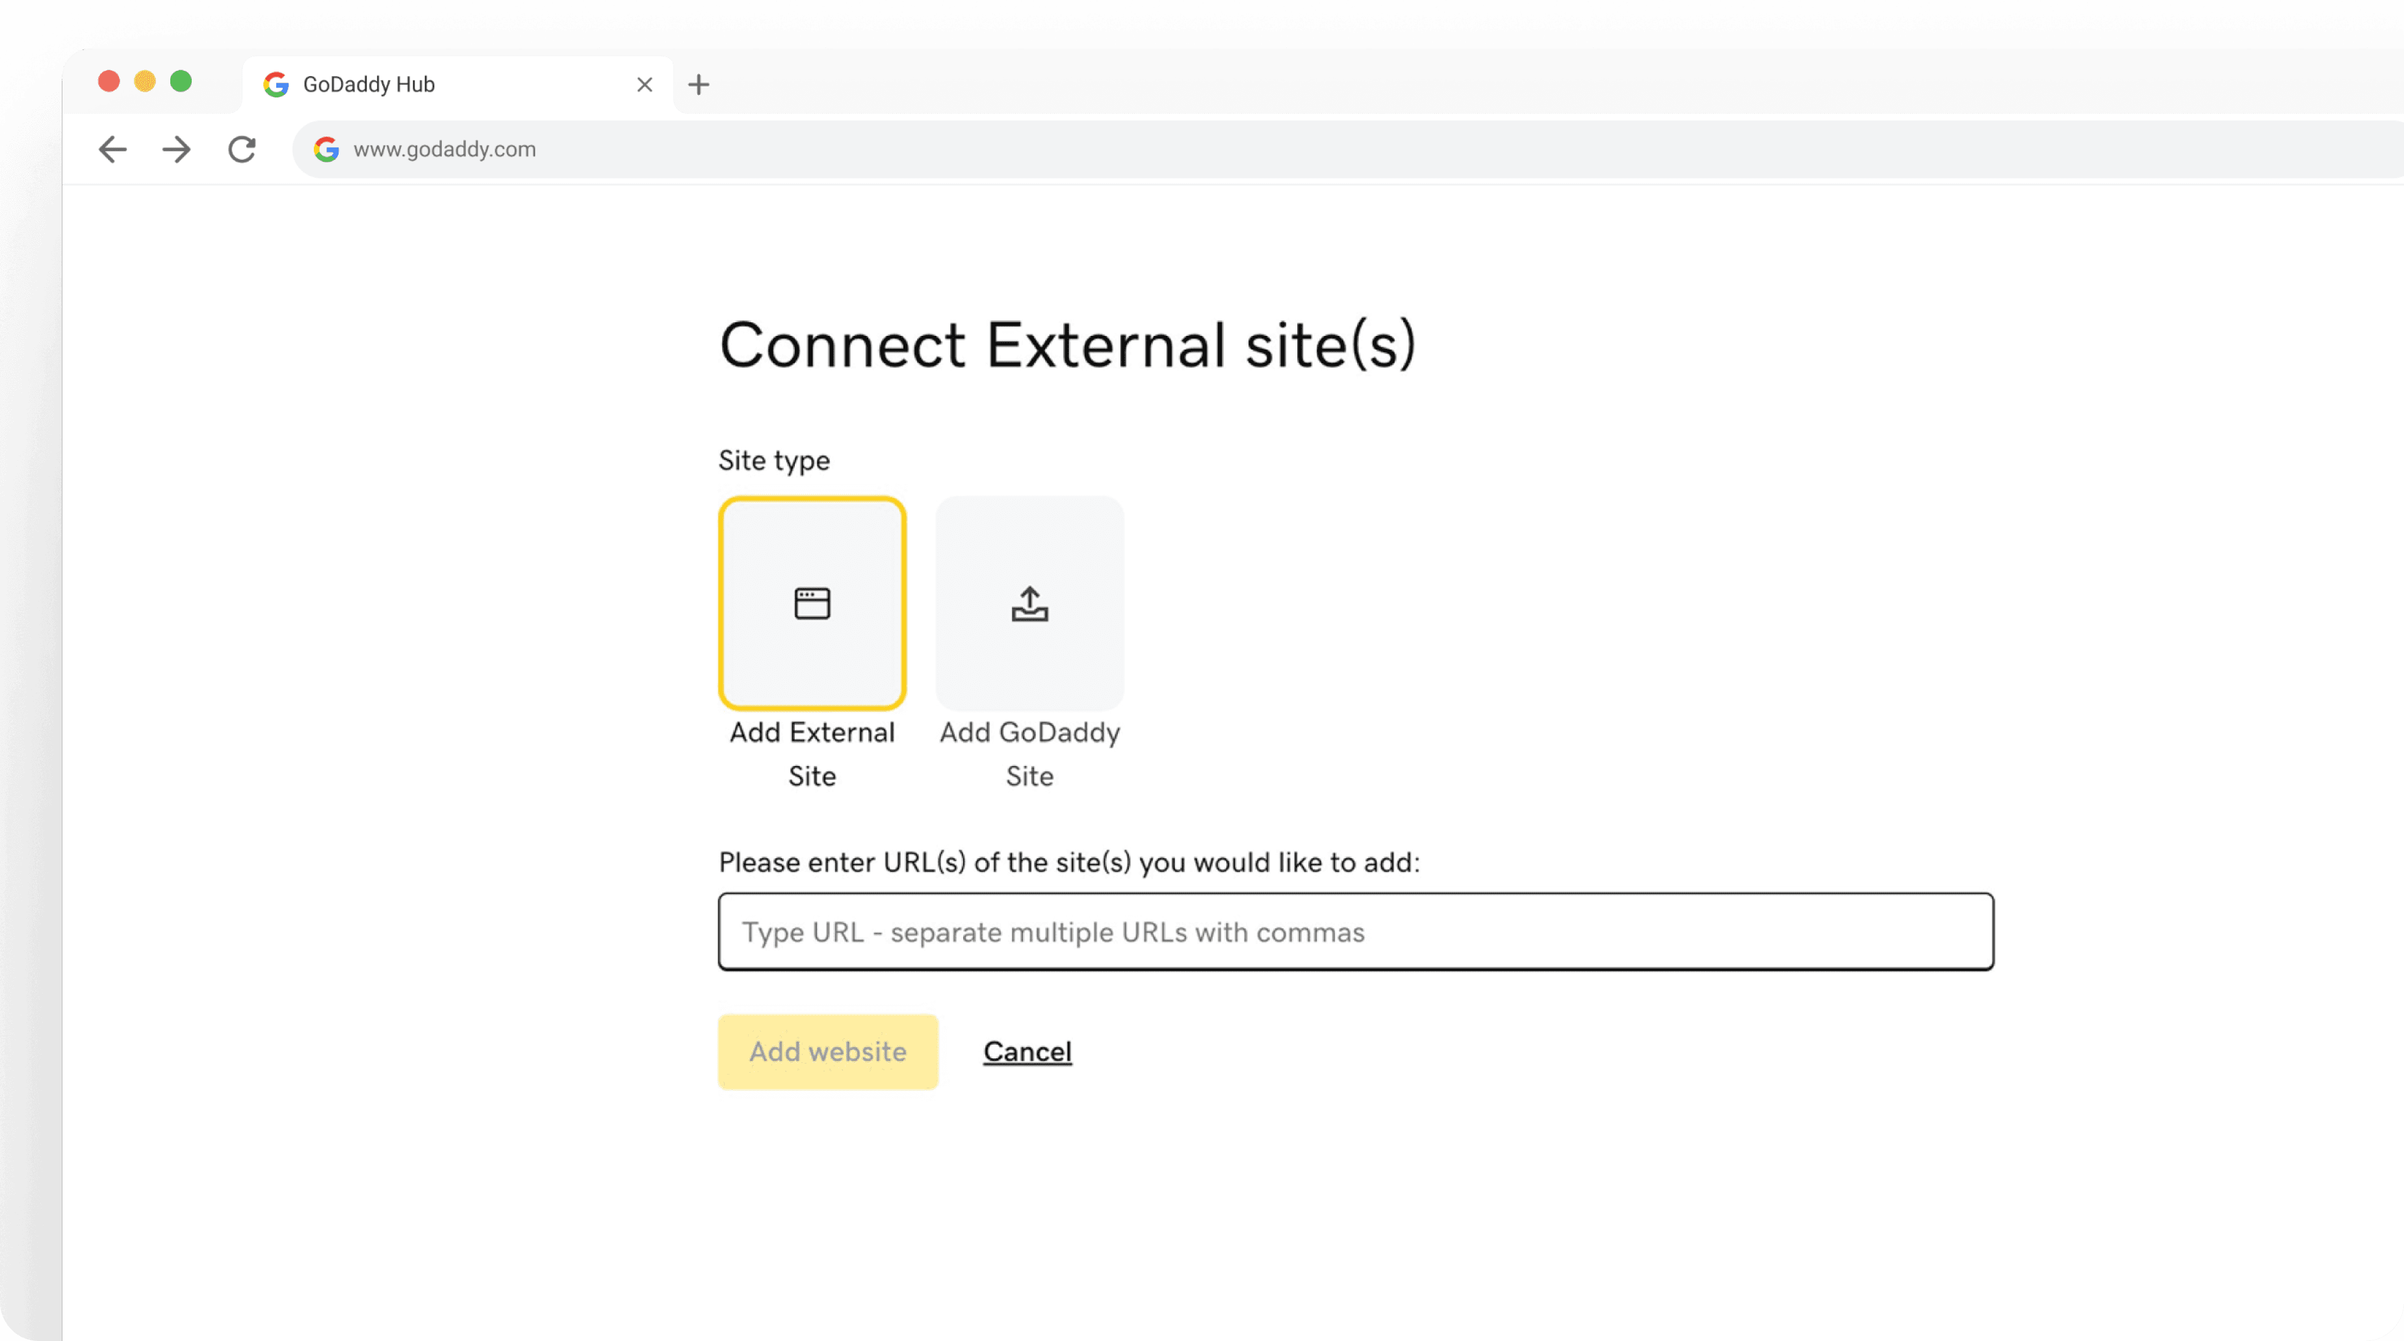Click the Google favicon on the GoDaddy Hub tab
This screenshot has height=1341, width=2404.
[276, 85]
